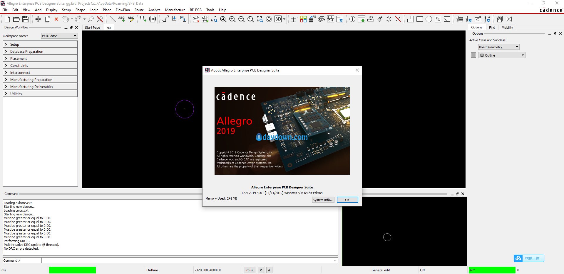
Task: Click the Show Element info icon
Action: tap(352, 19)
